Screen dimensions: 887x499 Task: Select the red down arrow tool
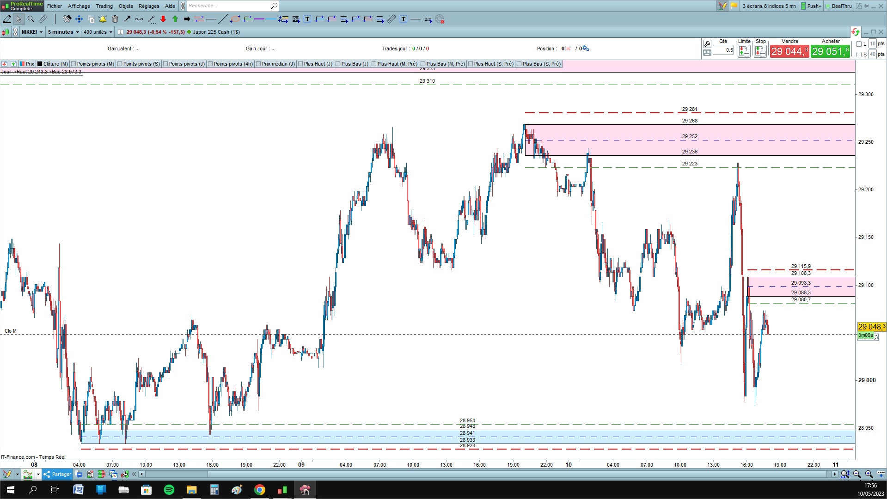163,19
